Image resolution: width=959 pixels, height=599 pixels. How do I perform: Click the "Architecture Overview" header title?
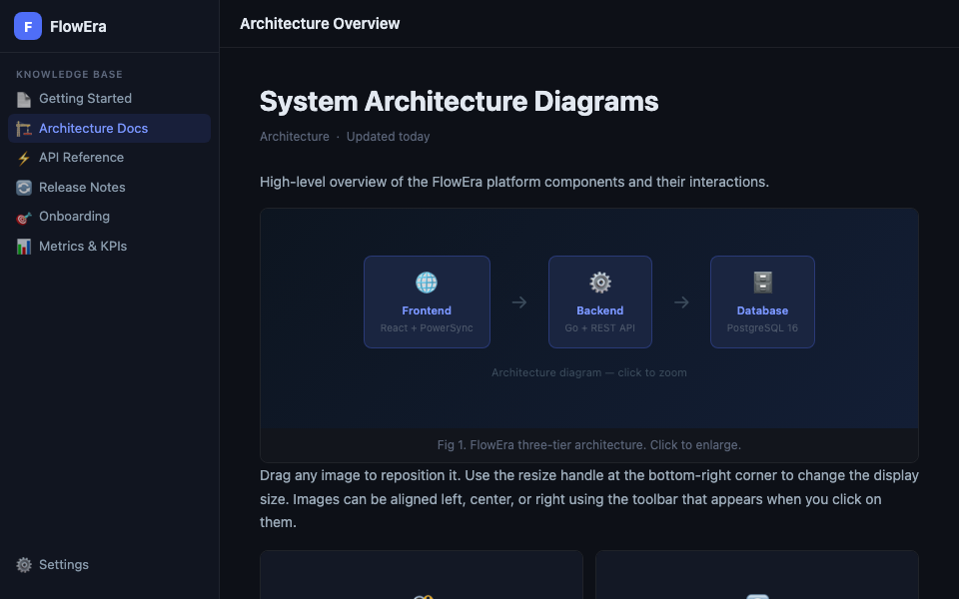[320, 24]
